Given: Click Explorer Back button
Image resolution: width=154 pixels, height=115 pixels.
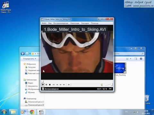Looking at the screenshot, I should 23,54.
